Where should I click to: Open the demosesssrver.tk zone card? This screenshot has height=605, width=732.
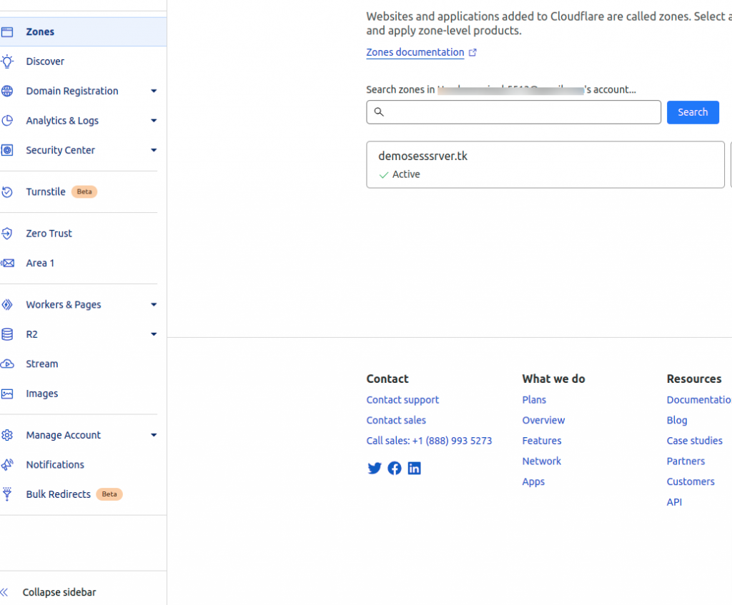[x=545, y=165]
